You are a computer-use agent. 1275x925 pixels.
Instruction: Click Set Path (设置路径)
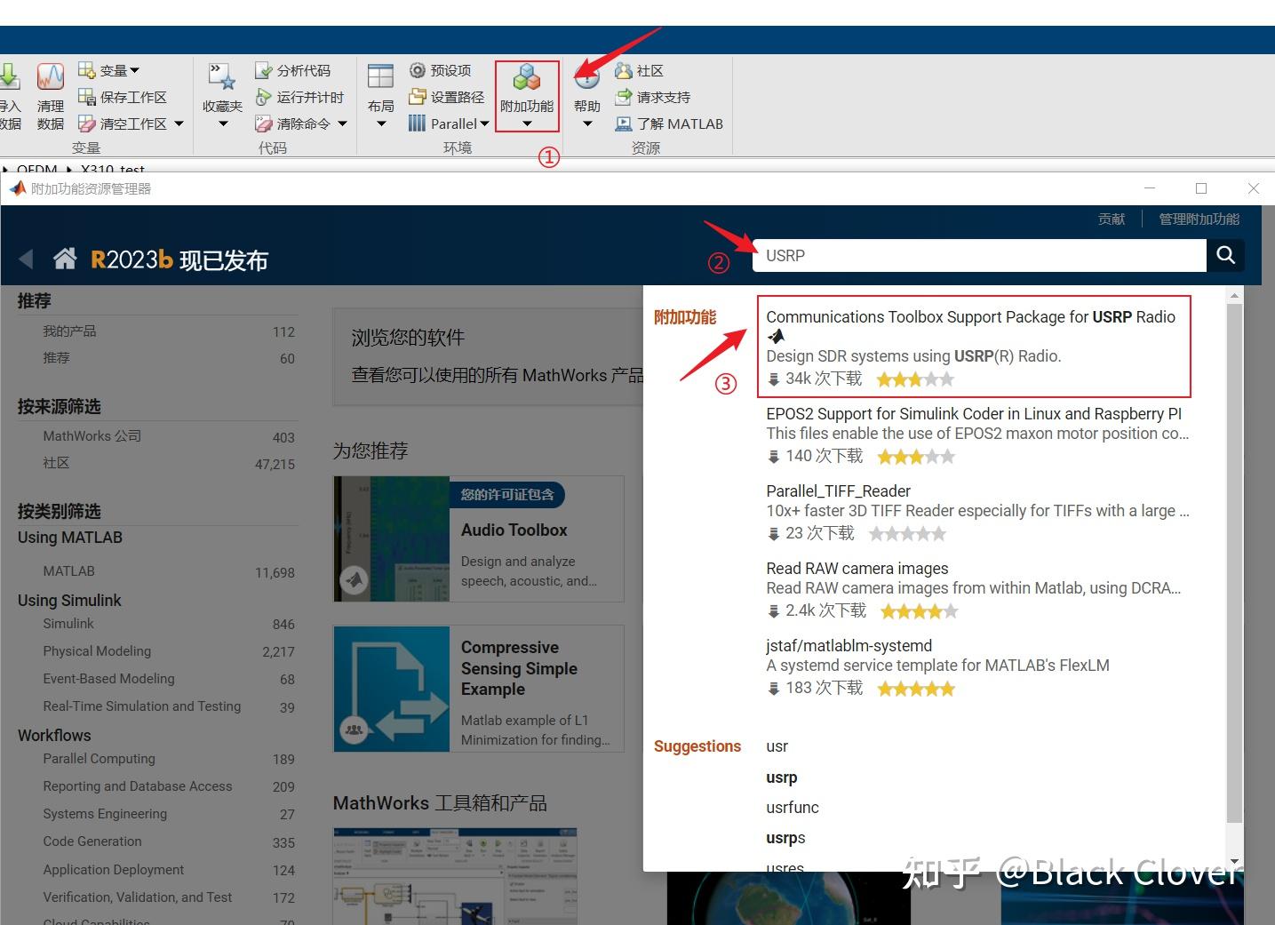[x=447, y=97]
